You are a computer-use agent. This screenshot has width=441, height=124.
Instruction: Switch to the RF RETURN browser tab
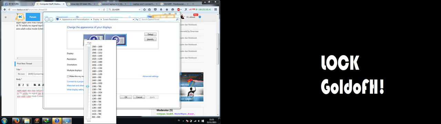(16, 3)
